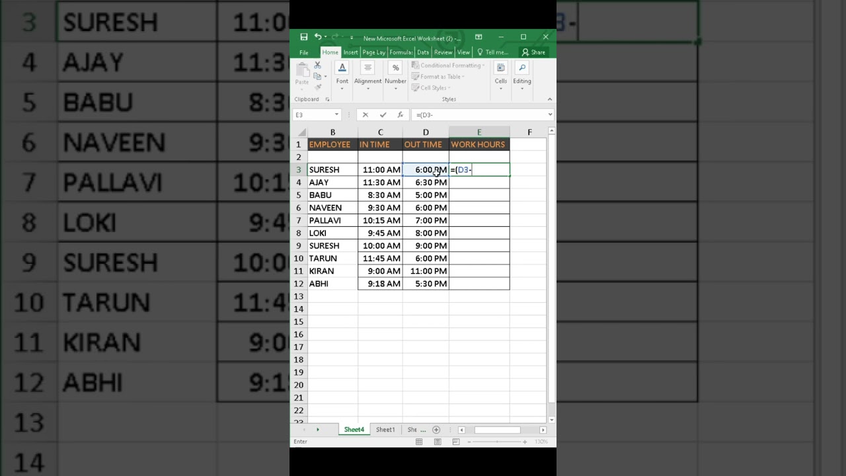Image resolution: width=846 pixels, height=476 pixels.
Task: Open the Name Box dropdown arrow
Action: click(x=337, y=114)
